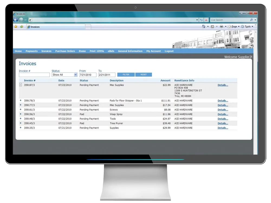271x203 pixels.
Task: Click the Stop loading icon
Action: tap(206, 20)
